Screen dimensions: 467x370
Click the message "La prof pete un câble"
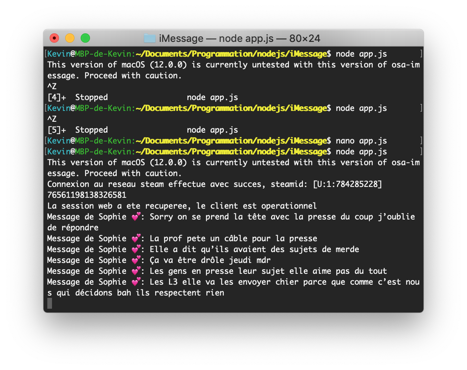(233, 239)
